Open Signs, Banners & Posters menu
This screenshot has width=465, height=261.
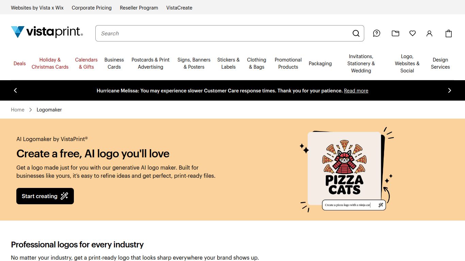tap(194, 63)
